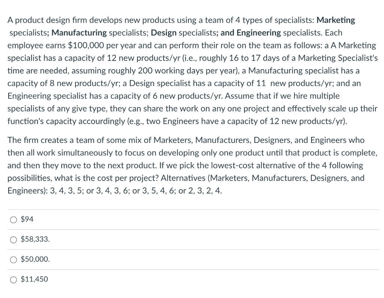
Task: Click the $11,450 label text
Action: (x=33, y=279)
